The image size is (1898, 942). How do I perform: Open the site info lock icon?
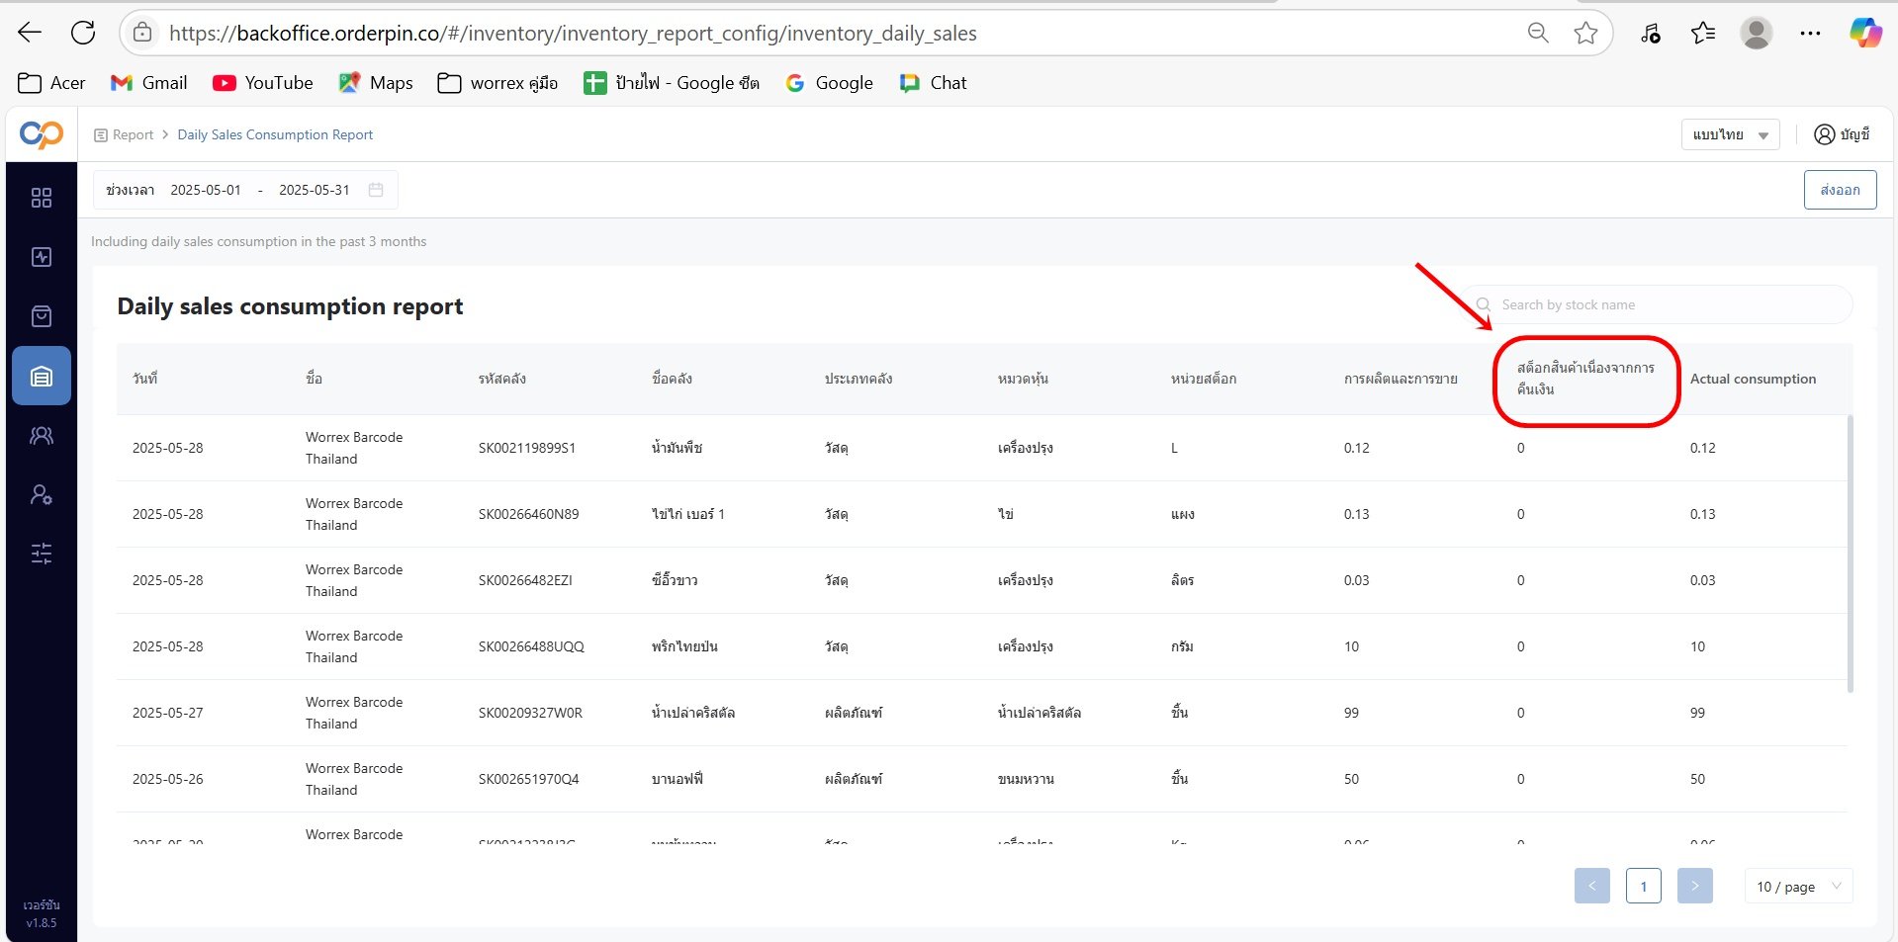(142, 33)
